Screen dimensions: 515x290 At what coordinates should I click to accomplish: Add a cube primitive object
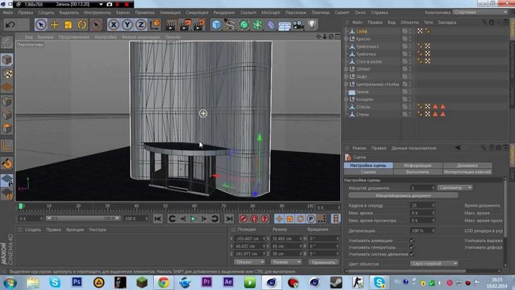217,25
